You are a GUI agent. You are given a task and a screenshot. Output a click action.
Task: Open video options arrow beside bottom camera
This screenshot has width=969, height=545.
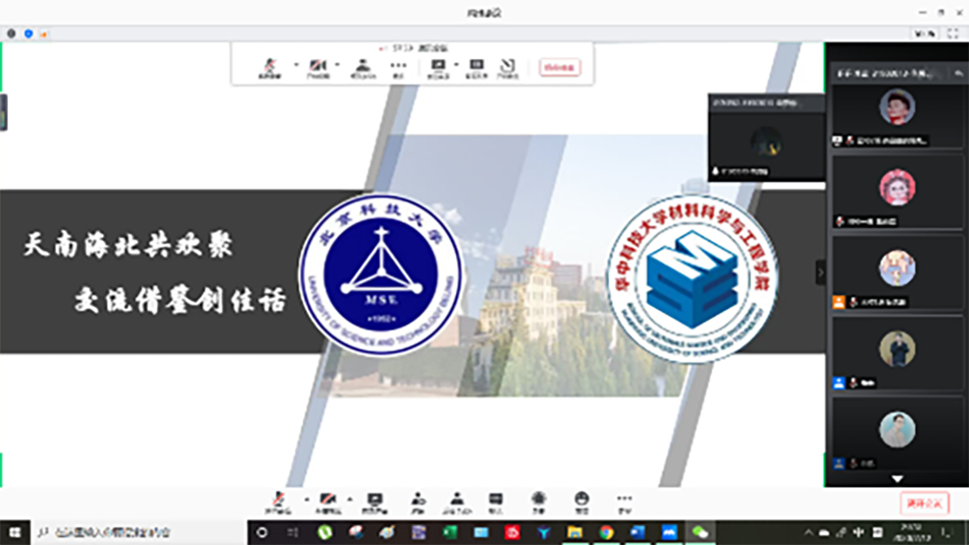click(x=350, y=499)
